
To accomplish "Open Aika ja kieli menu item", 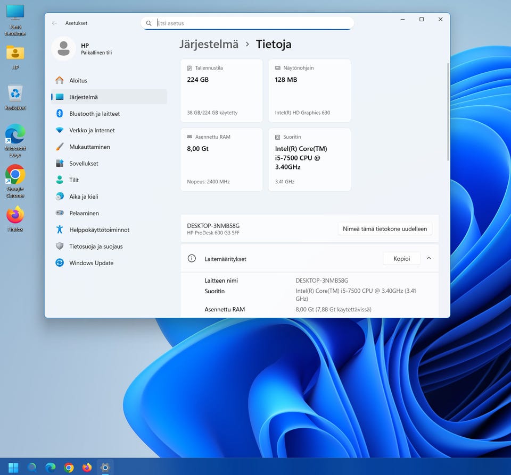I will [x=84, y=197].
